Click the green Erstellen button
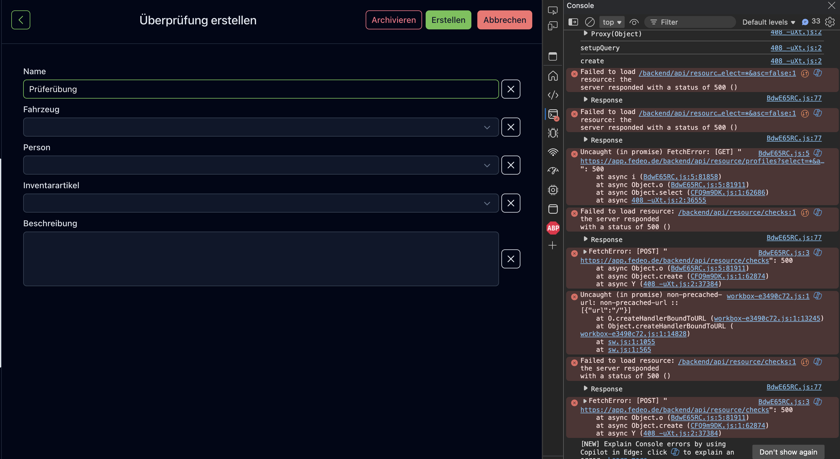The image size is (840, 459). tap(448, 20)
